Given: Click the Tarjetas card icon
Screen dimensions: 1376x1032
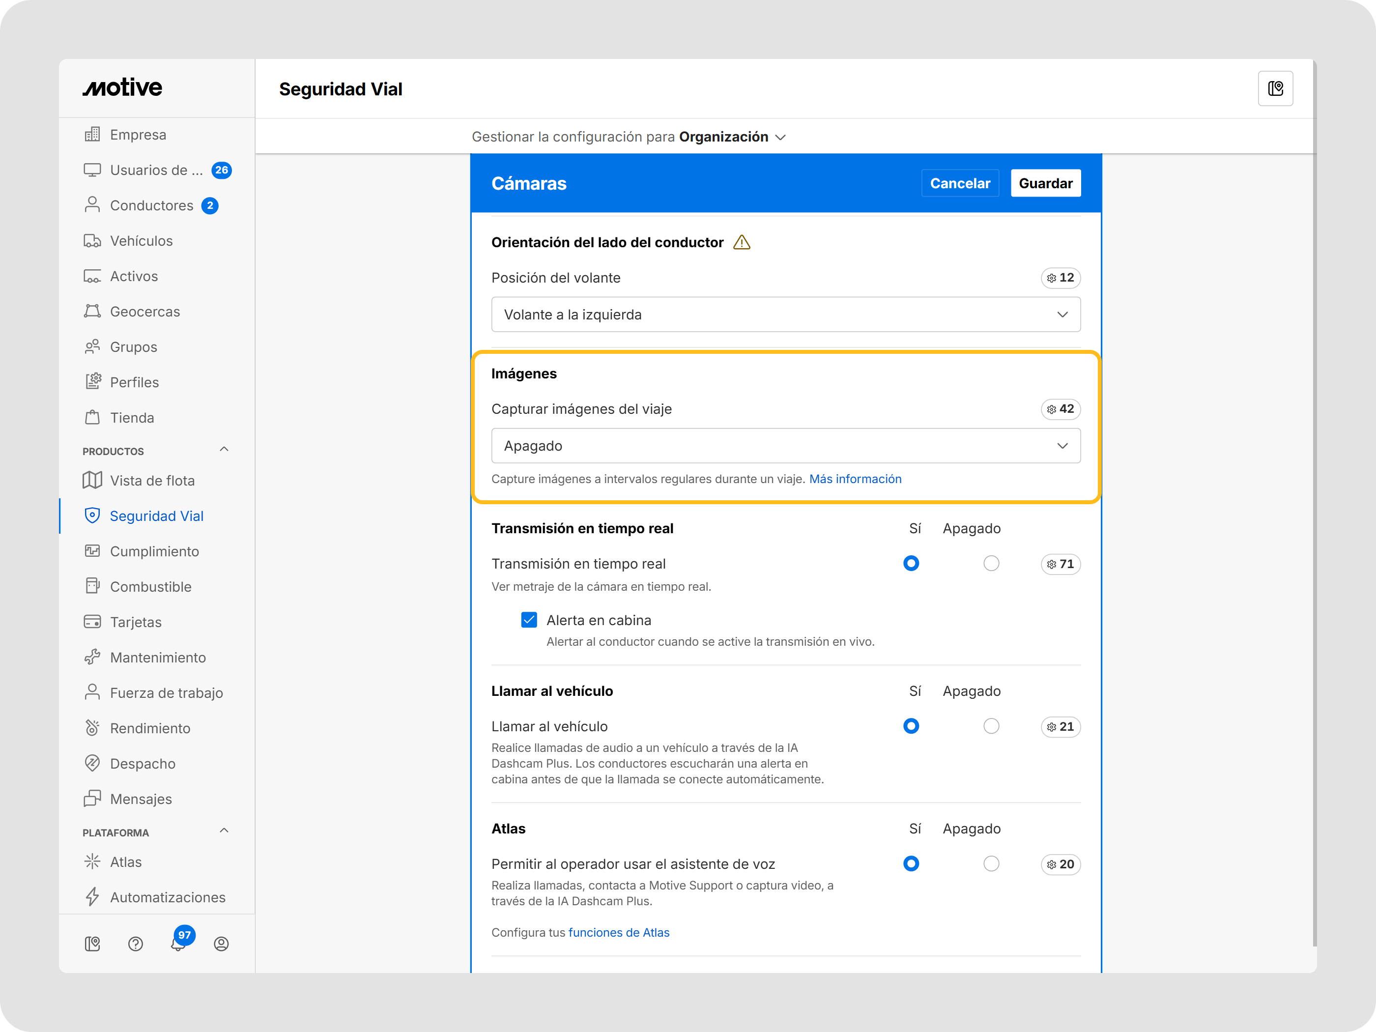Looking at the screenshot, I should [92, 622].
